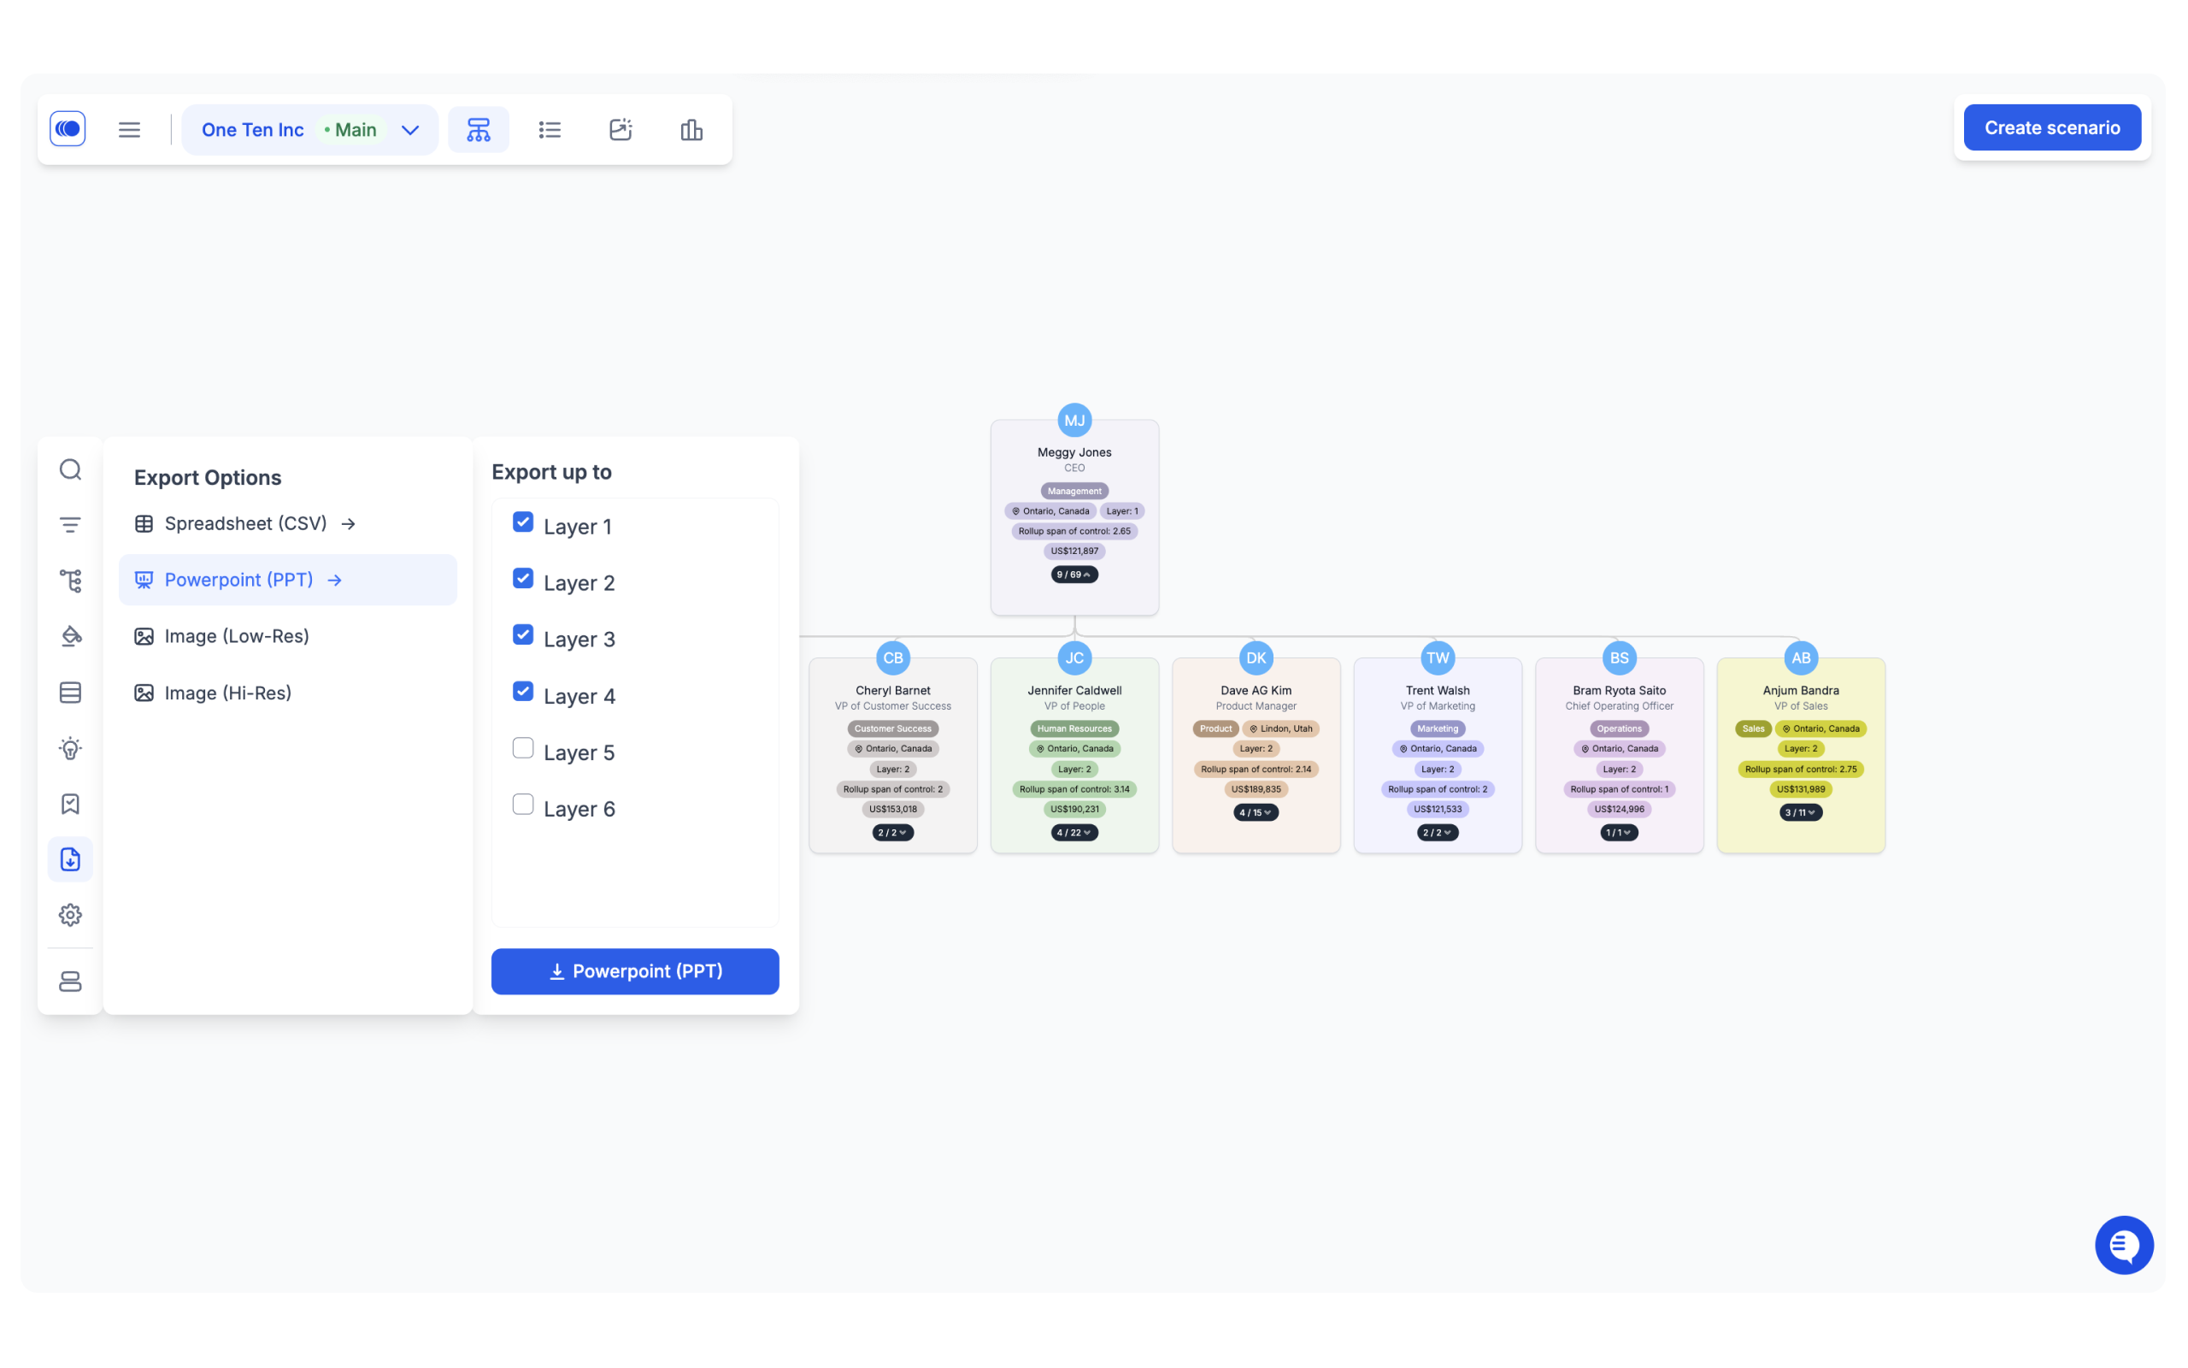2188x1368 pixels.
Task: Click the Download Powerpoint (PPT) button
Action: click(635, 970)
